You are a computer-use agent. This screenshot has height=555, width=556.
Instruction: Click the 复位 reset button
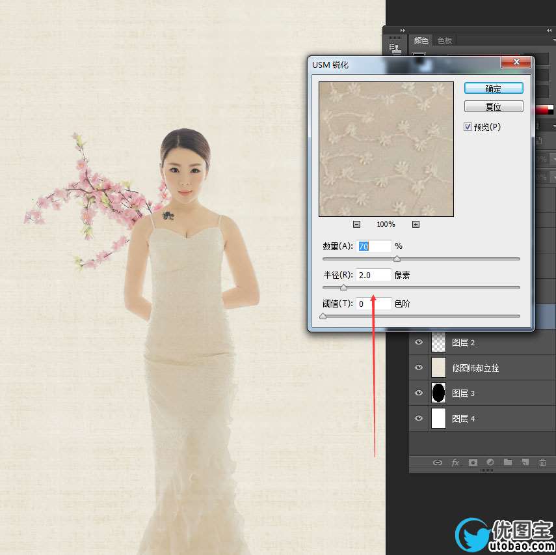coord(494,106)
